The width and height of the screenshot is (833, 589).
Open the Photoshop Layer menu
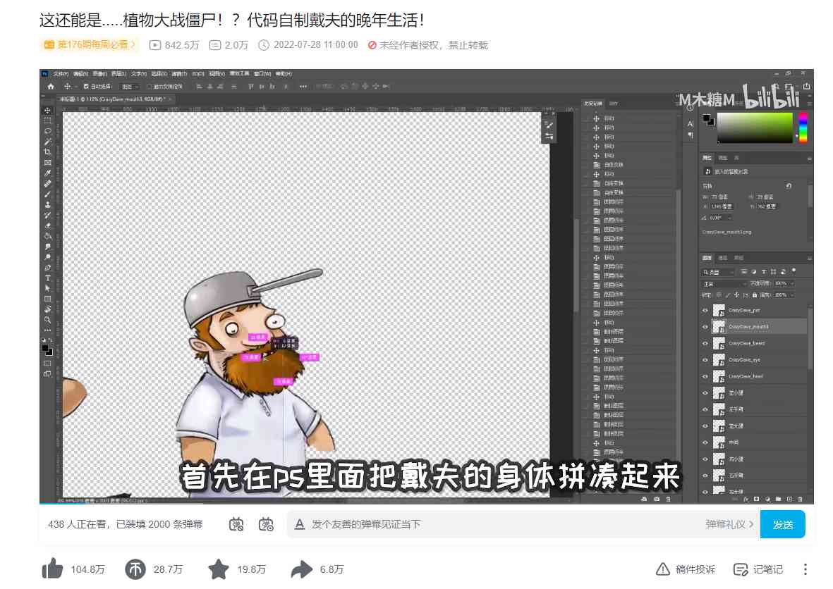pyautogui.click(x=118, y=74)
